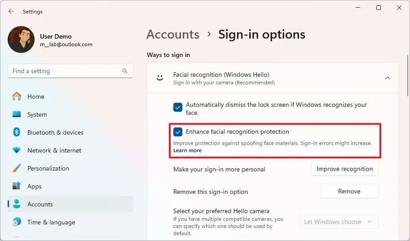Click the Home house icon
Viewport: 410px width, 241px height.
coord(17,96)
